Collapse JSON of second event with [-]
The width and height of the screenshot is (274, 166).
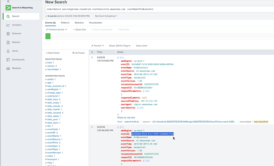[122, 127]
